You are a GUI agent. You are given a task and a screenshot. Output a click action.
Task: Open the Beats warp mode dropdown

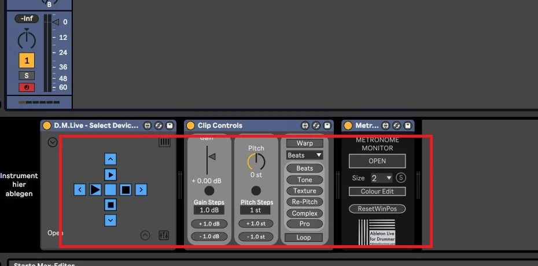[x=305, y=156]
